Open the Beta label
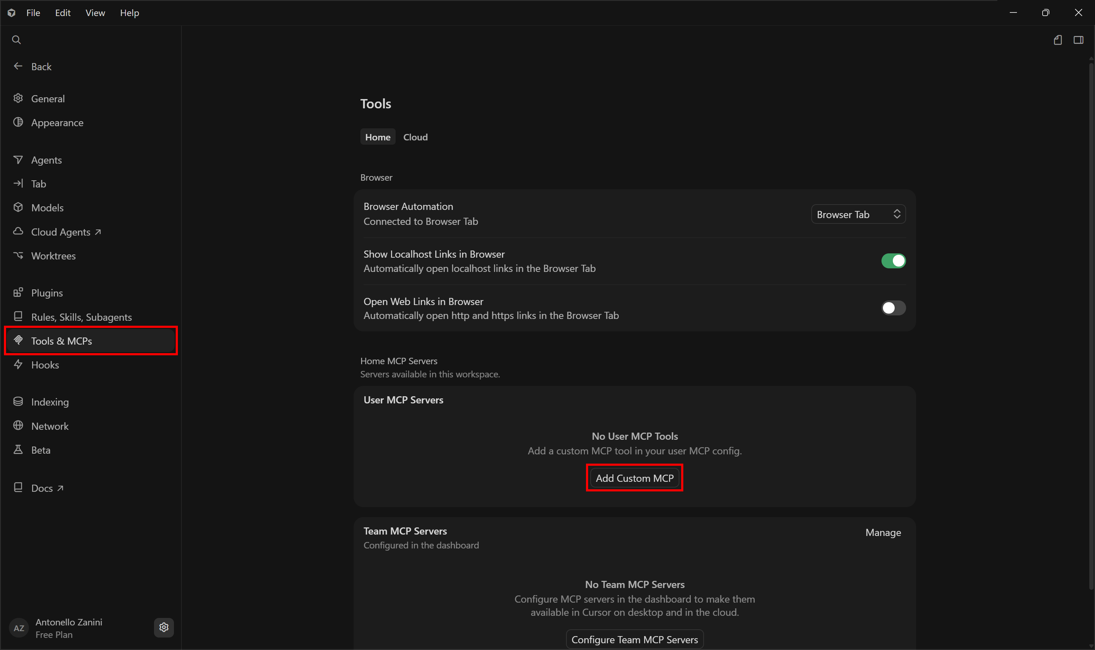Image resolution: width=1095 pixels, height=650 pixels. click(41, 450)
